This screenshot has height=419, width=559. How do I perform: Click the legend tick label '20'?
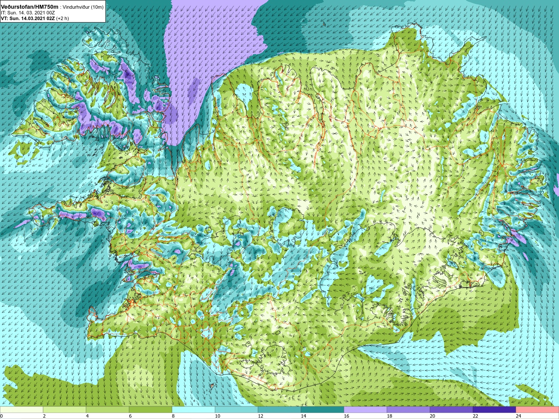coord(432,416)
